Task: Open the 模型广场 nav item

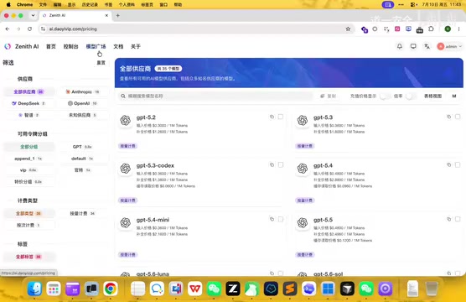Action: pyautogui.click(x=96, y=46)
